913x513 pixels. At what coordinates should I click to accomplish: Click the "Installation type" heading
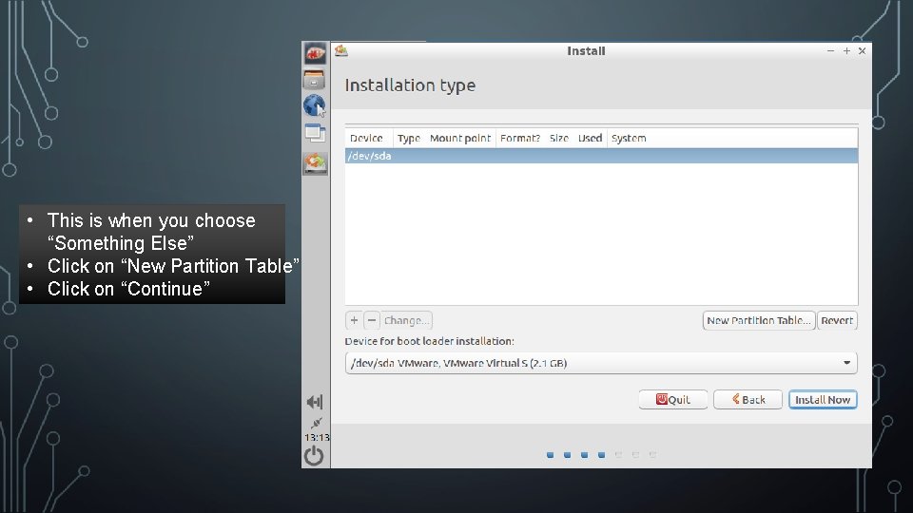tap(410, 85)
